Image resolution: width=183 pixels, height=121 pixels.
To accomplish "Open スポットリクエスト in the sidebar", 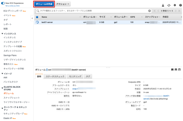I will coord(13,51).
